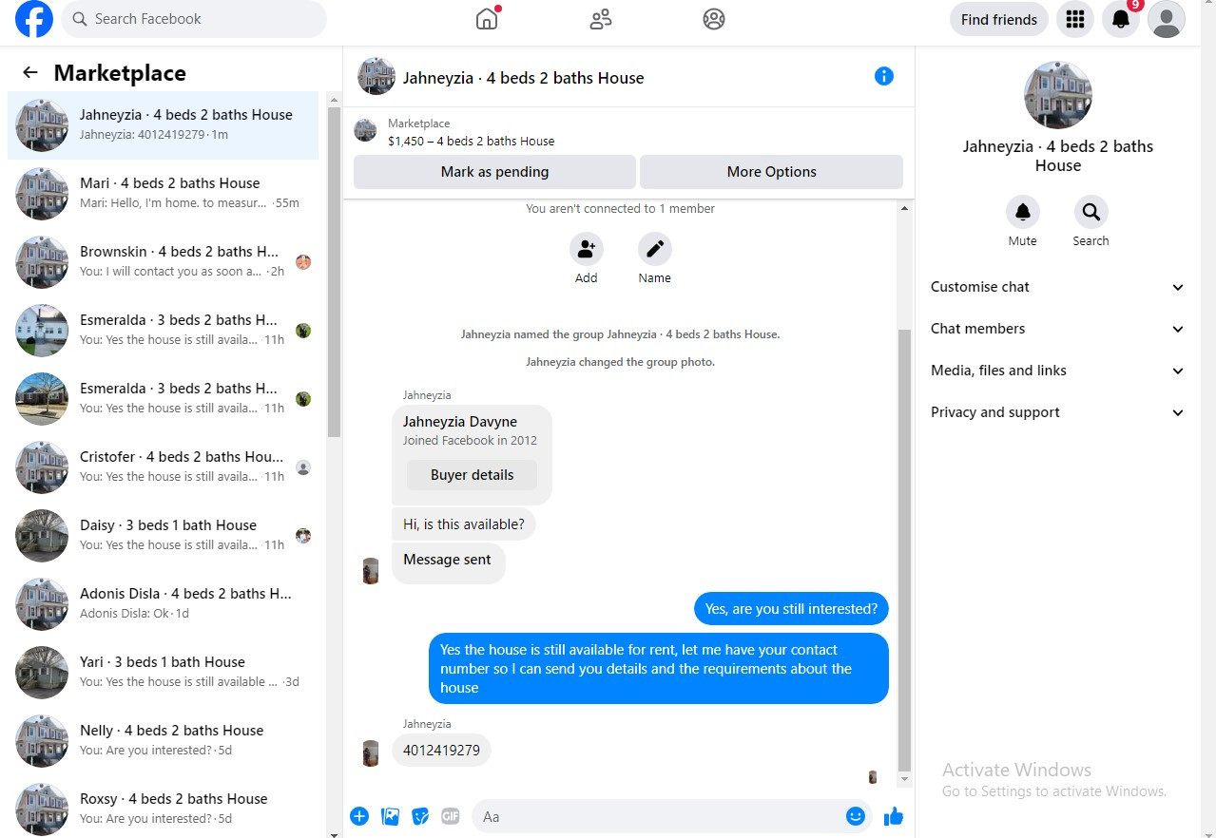Open Cristofer 4 beds 2 baths conversation
Viewport: 1216px width, 838px height.
[x=164, y=467]
